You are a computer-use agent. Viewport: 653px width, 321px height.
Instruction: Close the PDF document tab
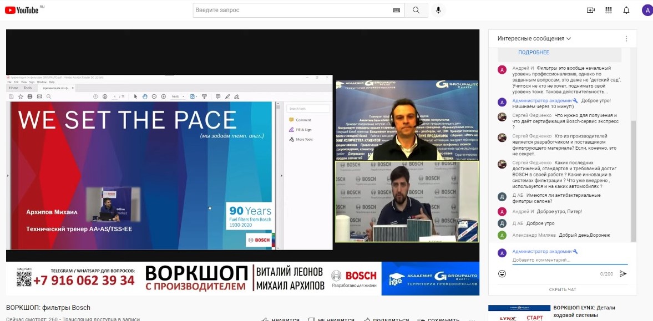(73, 88)
